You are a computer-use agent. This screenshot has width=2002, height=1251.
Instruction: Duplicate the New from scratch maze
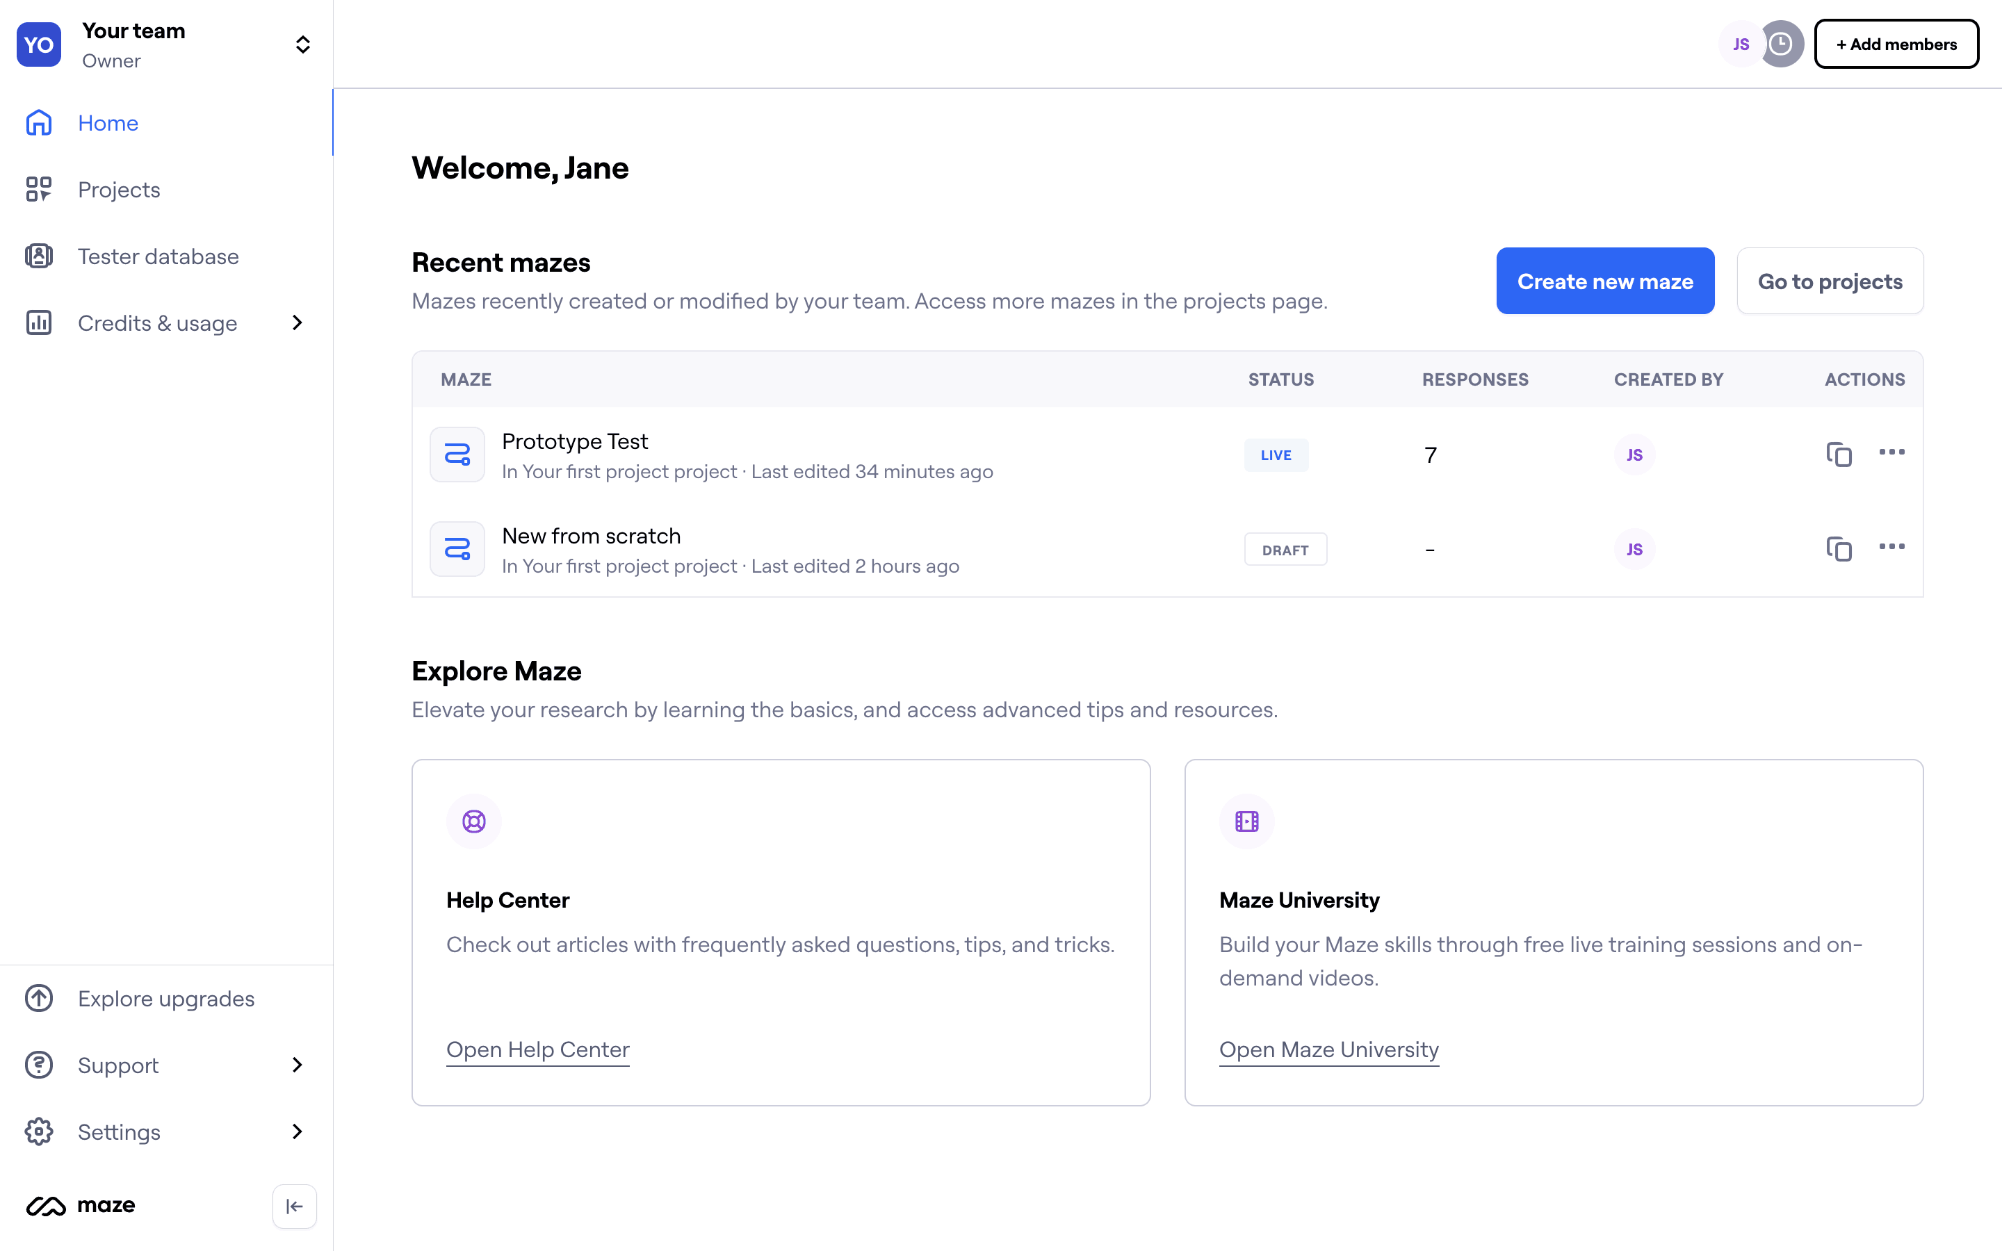(x=1838, y=549)
